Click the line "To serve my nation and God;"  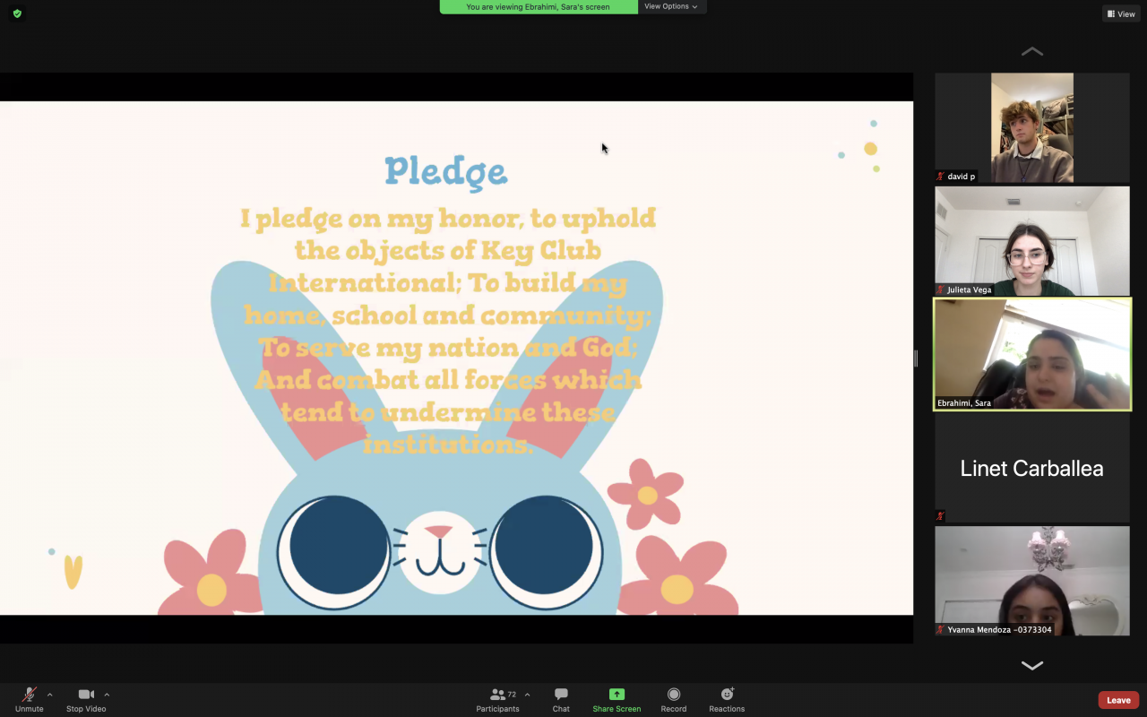pos(447,348)
